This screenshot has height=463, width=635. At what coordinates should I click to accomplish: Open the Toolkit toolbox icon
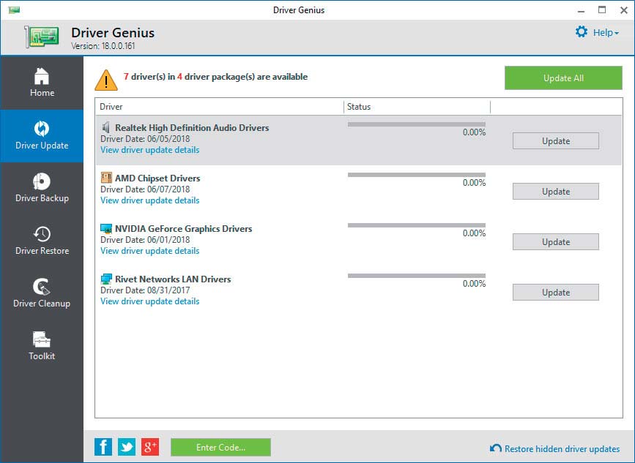42,339
